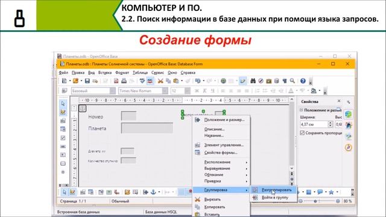The width and height of the screenshot is (386, 217).
Task: Select Положение и размер... in the context menu
Action: click(x=221, y=120)
